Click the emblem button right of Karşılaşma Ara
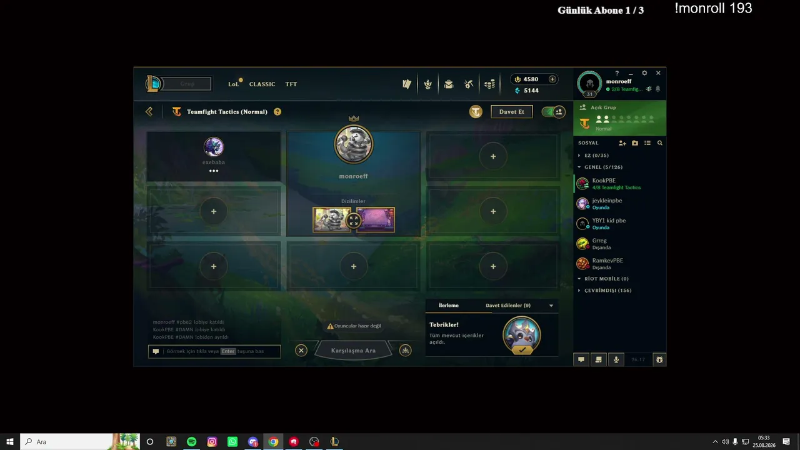This screenshot has width=800, height=450. click(406, 351)
